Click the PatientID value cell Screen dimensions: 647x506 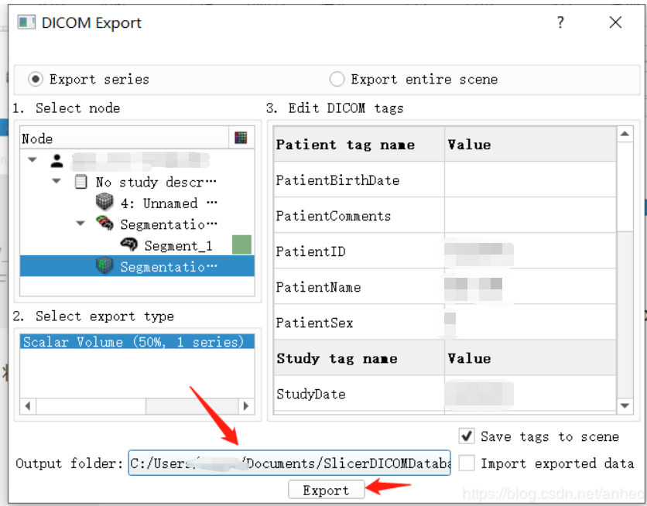[530, 251]
